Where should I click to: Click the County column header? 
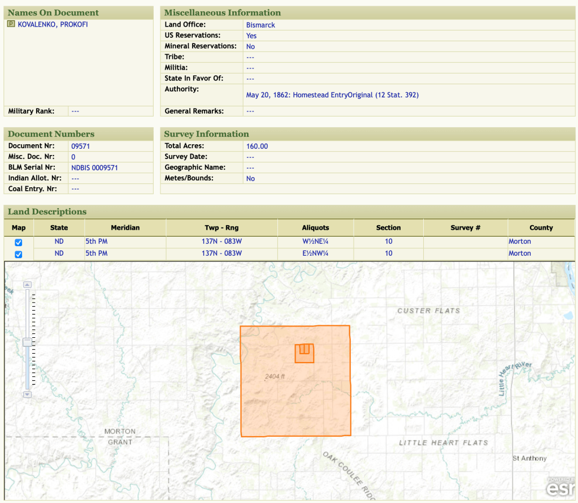pyautogui.click(x=541, y=227)
